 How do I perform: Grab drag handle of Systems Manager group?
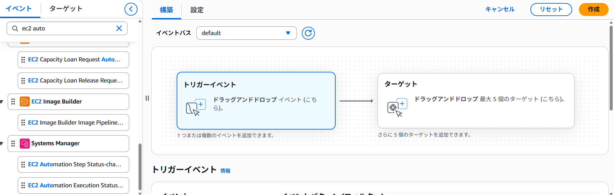[x=13, y=143]
